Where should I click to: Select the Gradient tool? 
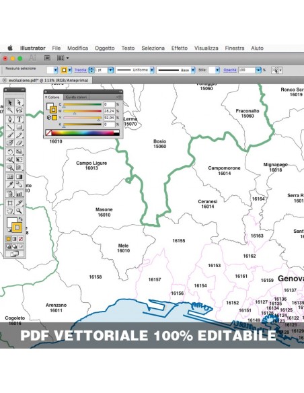[x=19, y=177]
